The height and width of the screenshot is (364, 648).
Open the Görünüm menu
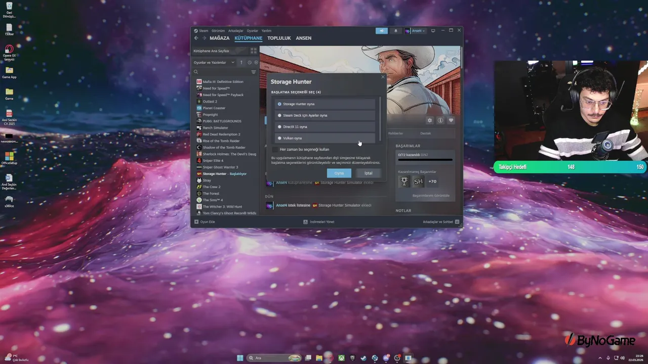tap(218, 31)
